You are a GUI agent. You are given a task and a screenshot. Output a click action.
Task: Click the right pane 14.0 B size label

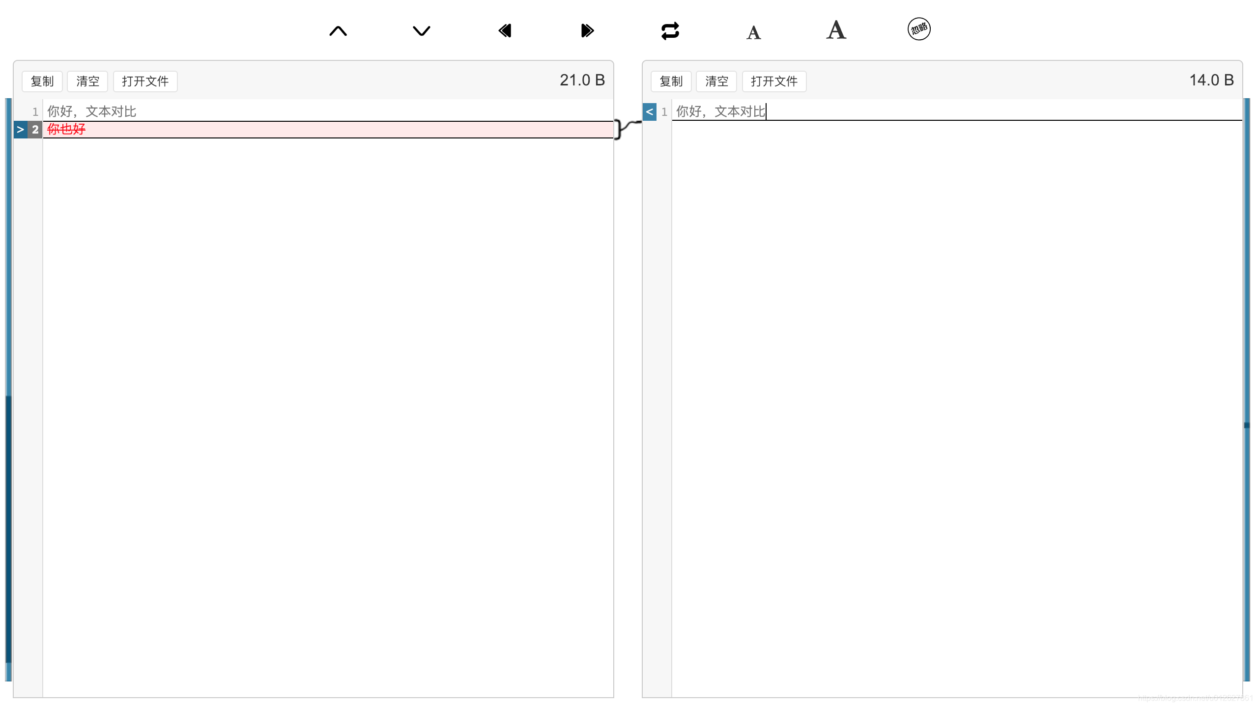pos(1211,80)
